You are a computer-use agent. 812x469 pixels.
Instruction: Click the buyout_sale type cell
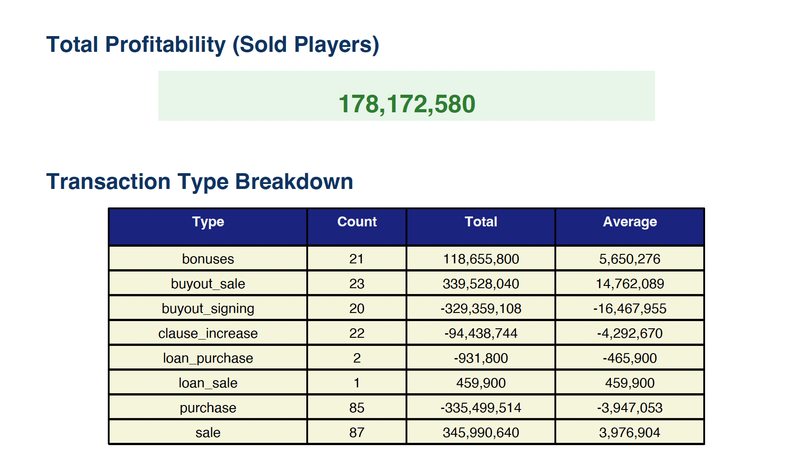point(208,284)
